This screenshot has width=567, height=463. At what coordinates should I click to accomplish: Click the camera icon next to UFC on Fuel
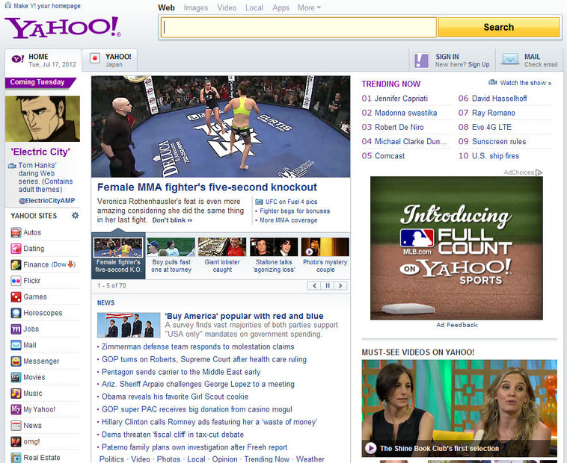[259, 202]
